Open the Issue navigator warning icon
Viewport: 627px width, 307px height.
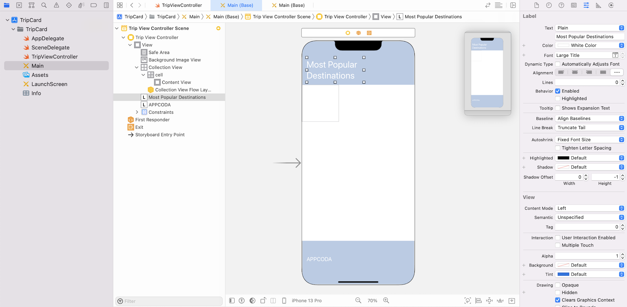coord(56,5)
